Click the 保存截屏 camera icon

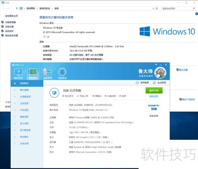(x=137, y=83)
